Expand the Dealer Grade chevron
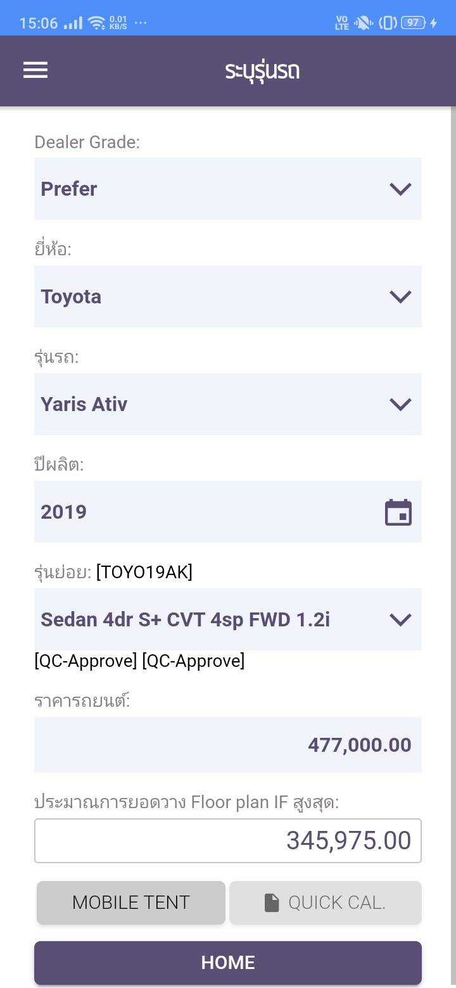456x988 pixels. [400, 189]
